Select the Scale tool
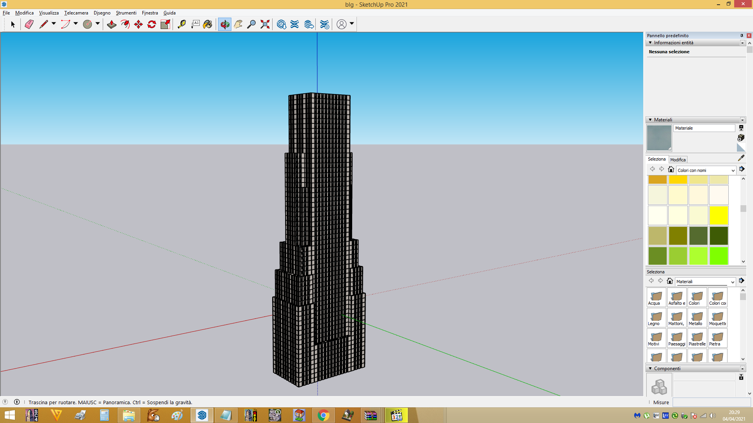 point(165,24)
